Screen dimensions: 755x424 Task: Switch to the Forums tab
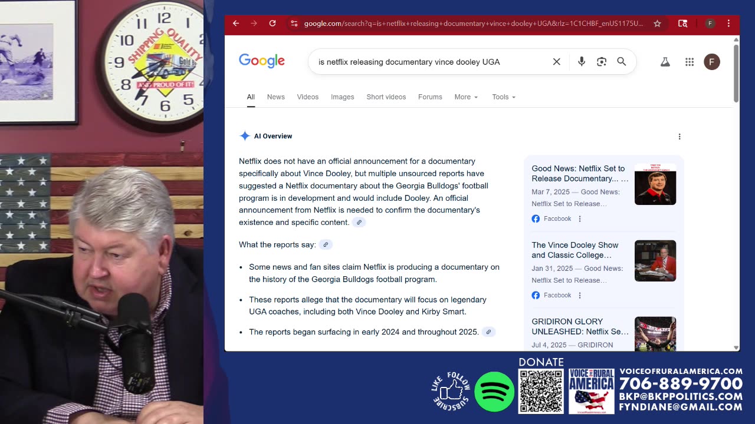coord(430,97)
